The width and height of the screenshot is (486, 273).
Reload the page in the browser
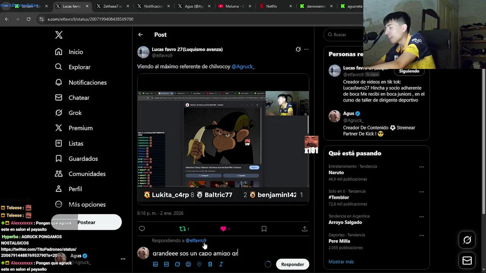tap(28, 19)
